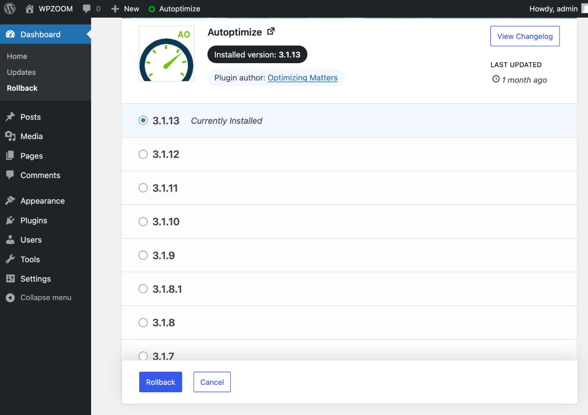The height and width of the screenshot is (415, 588).
Task: Click the Autoptimize admin bar label
Action: pyautogui.click(x=180, y=9)
